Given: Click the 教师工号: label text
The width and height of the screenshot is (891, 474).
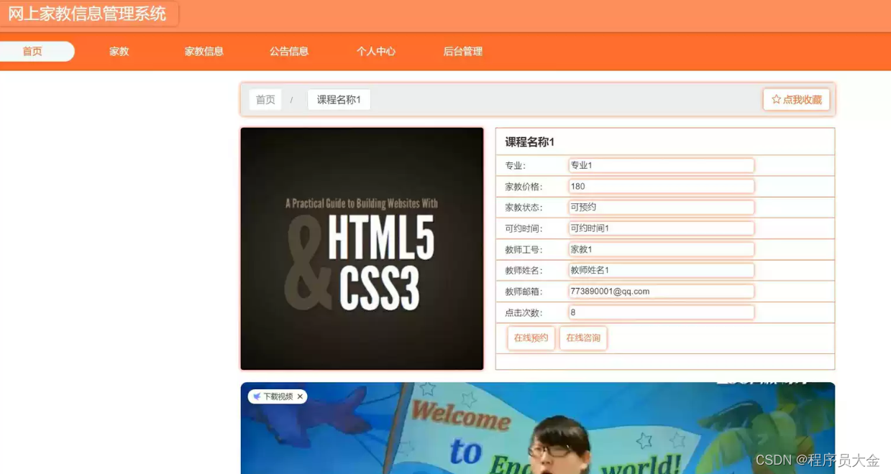Looking at the screenshot, I should click(x=524, y=250).
